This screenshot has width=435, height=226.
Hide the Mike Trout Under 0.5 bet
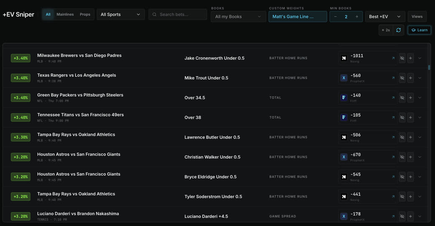click(402, 78)
